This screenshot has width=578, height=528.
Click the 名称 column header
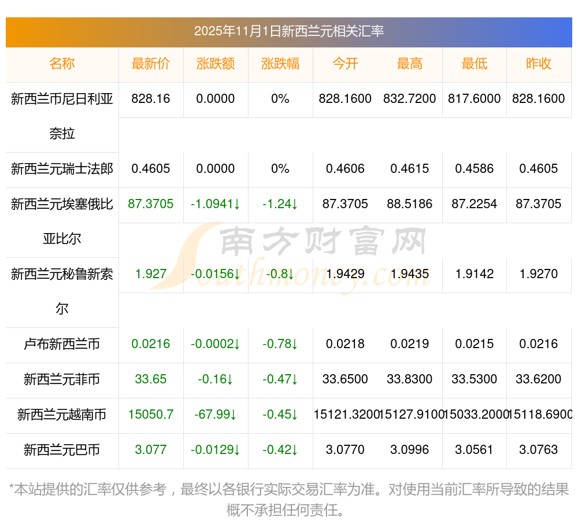62,64
